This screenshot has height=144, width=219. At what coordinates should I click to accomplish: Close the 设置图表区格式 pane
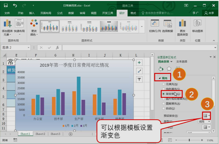point(214,57)
